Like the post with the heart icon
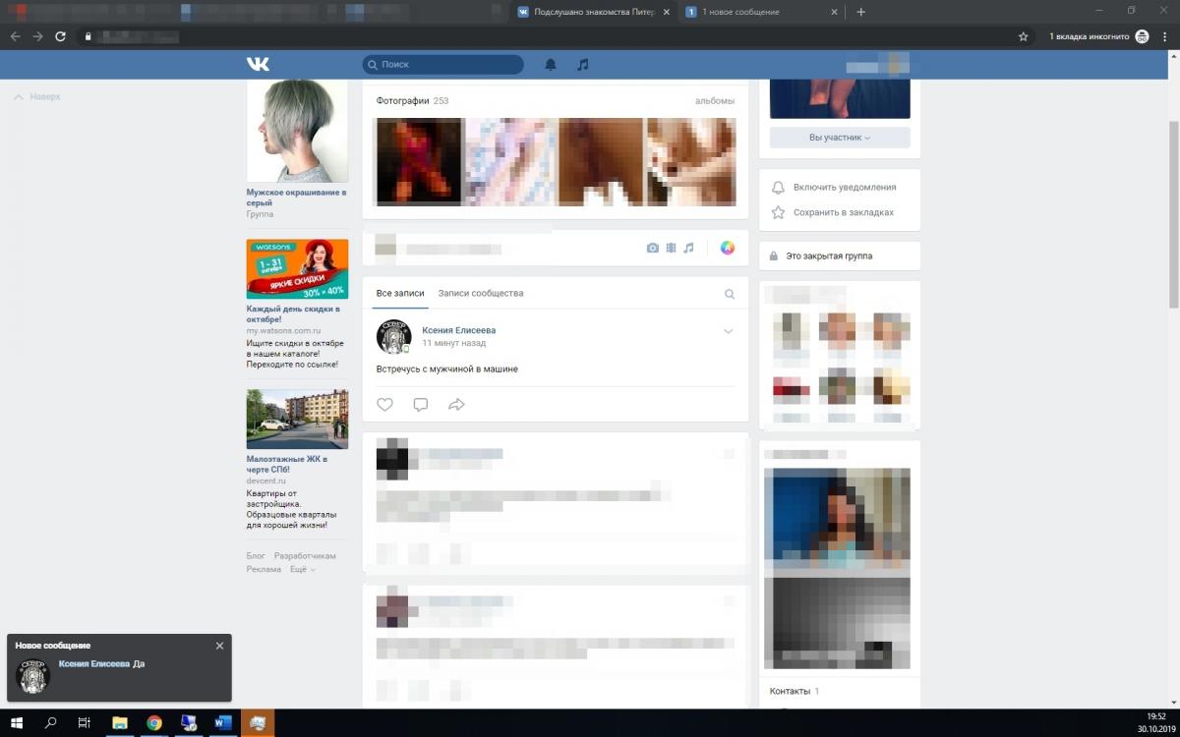The width and height of the screenshot is (1180, 737). 384,404
